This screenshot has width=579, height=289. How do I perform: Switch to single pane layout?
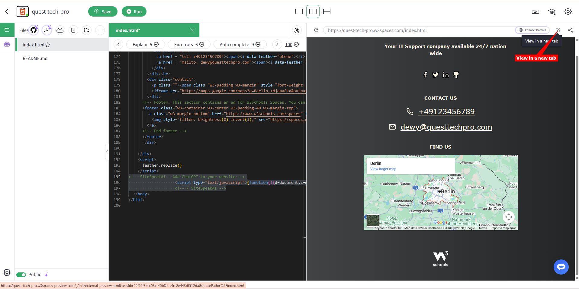[299, 11]
